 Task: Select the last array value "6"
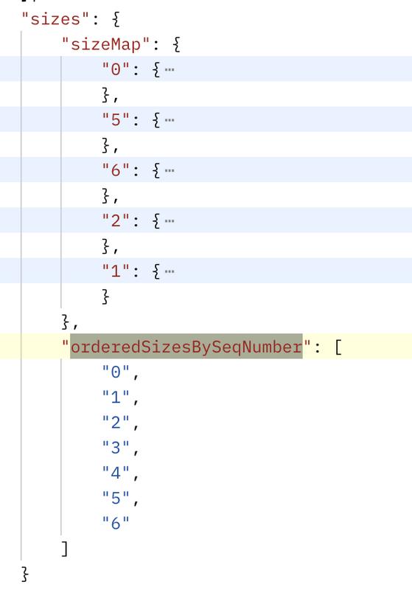pyautogui.click(x=116, y=524)
